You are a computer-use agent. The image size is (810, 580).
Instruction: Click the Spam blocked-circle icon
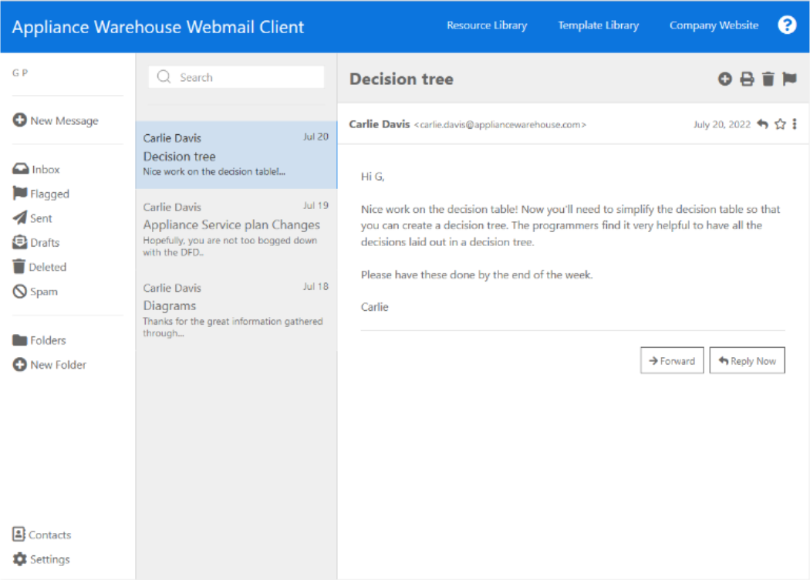[19, 292]
